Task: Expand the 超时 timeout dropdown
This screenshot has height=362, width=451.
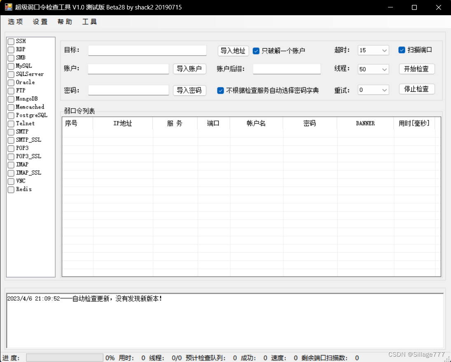Action: tap(384, 50)
